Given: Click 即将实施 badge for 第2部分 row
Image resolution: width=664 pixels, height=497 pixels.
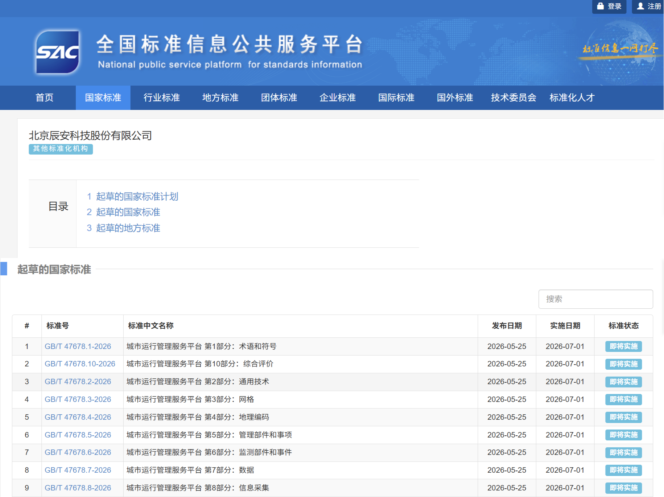Looking at the screenshot, I should click(x=623, y=382).
